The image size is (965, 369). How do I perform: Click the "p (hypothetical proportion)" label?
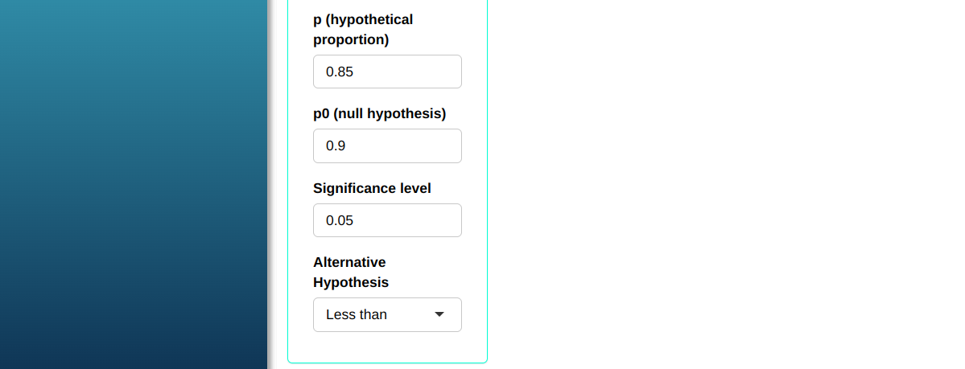point(363,19)
